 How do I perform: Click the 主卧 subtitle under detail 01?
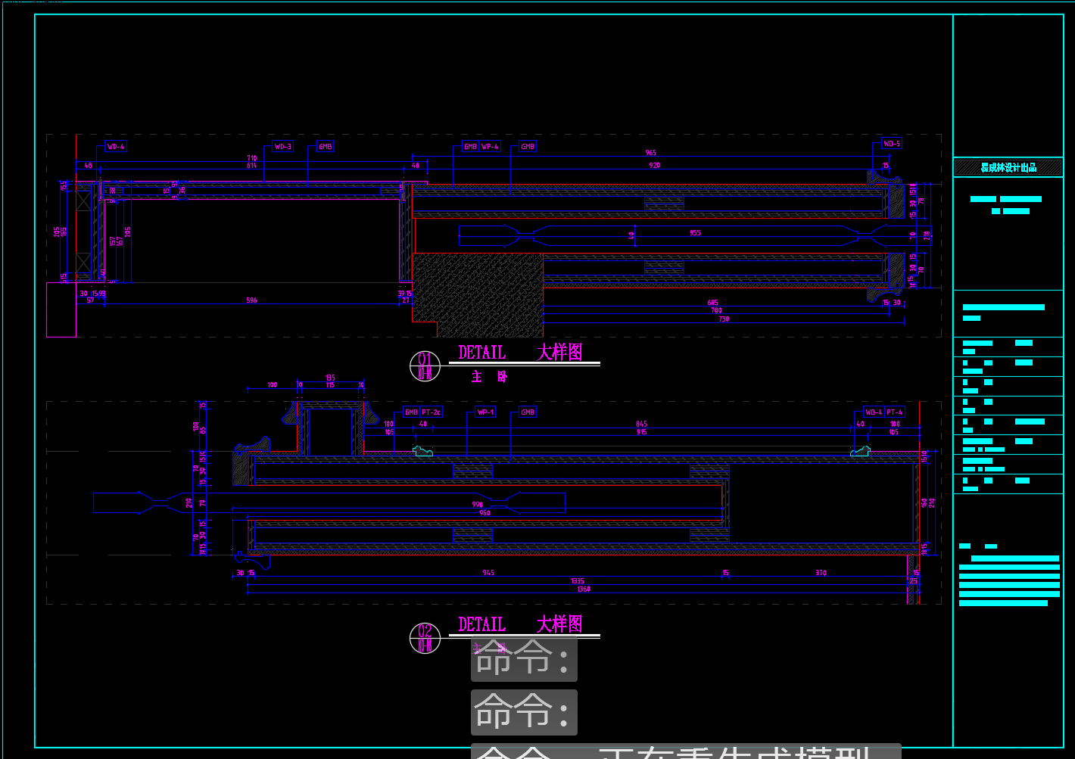490,377
